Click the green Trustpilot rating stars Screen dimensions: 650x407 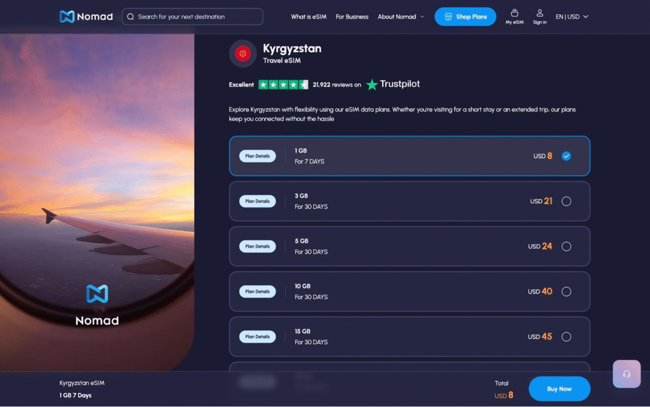(x=283, y=84)
